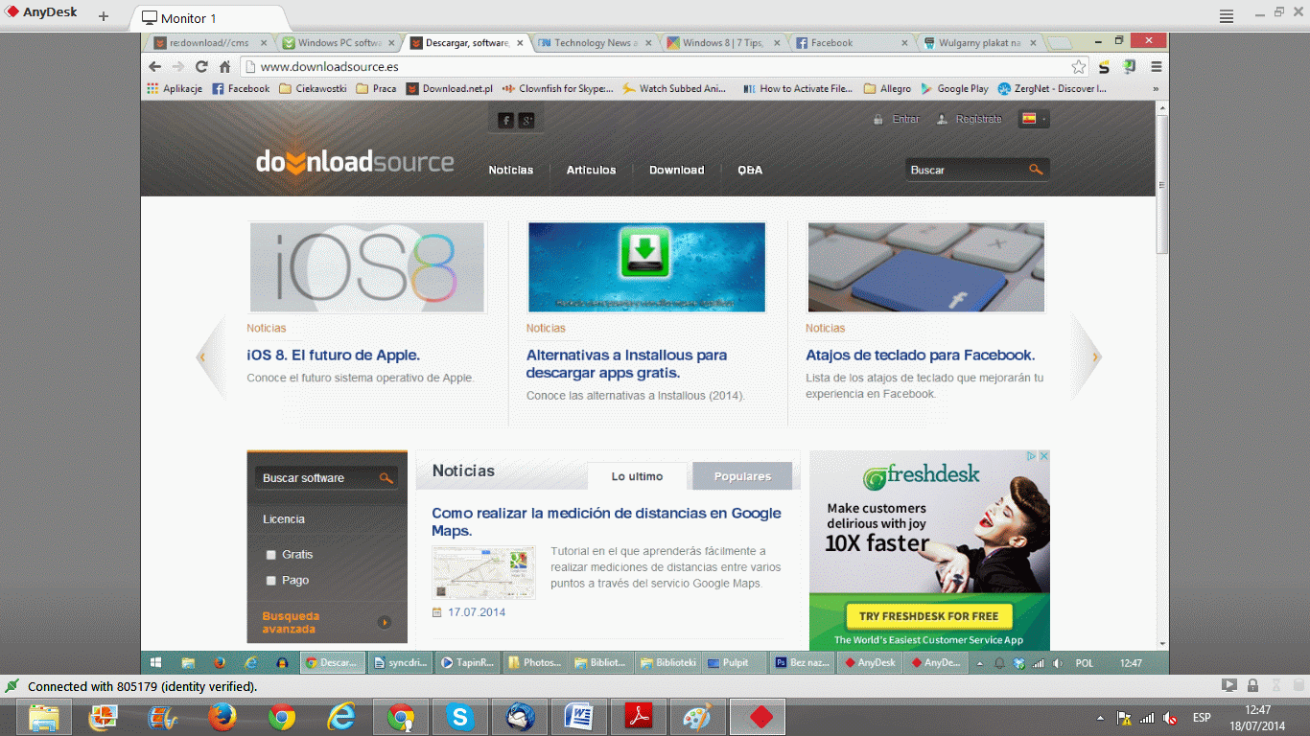Viewport: 1310px width, 736px height.
Task: Open AnyDesk main menu in title bar
Action: click(1227, 16)
